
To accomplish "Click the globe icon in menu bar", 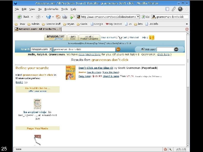I will (x=180, y=9).
